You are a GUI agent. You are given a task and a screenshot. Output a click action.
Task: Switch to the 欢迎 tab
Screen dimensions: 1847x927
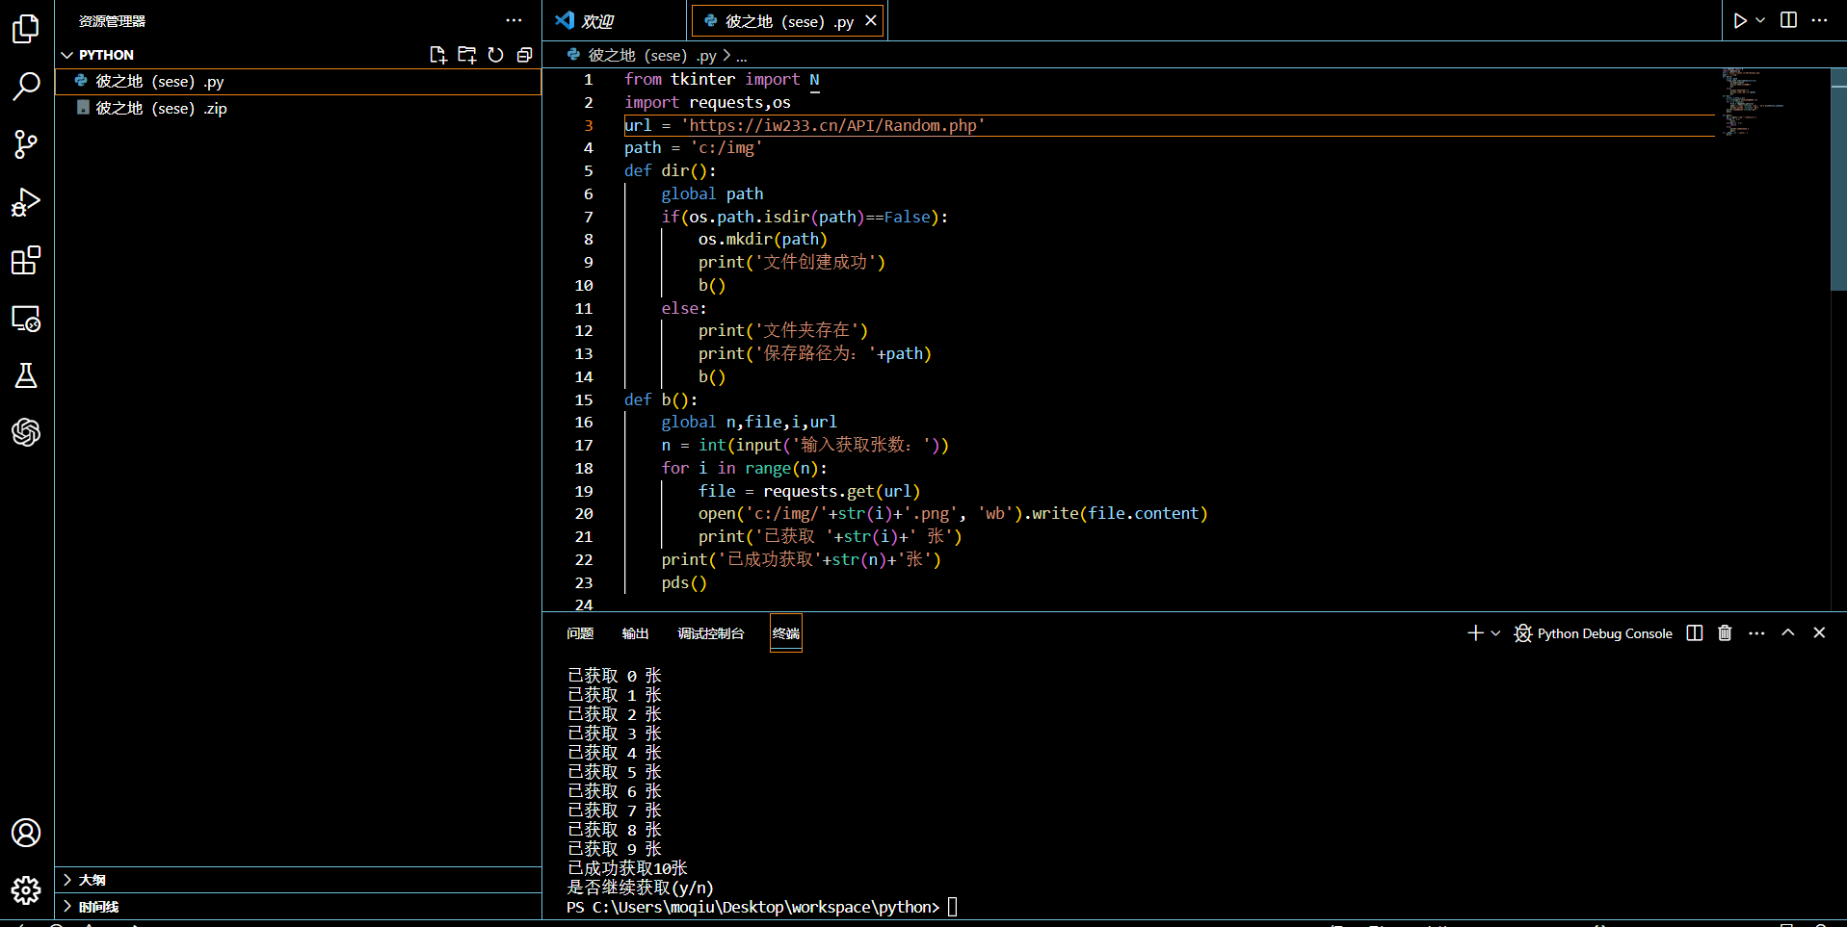615,20
